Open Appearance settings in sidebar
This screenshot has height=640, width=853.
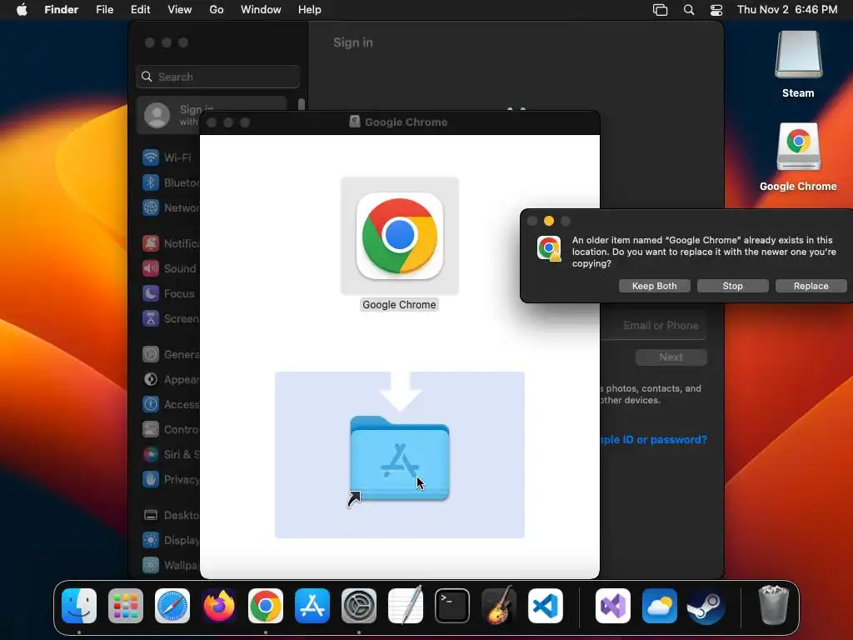click(170, 379)
